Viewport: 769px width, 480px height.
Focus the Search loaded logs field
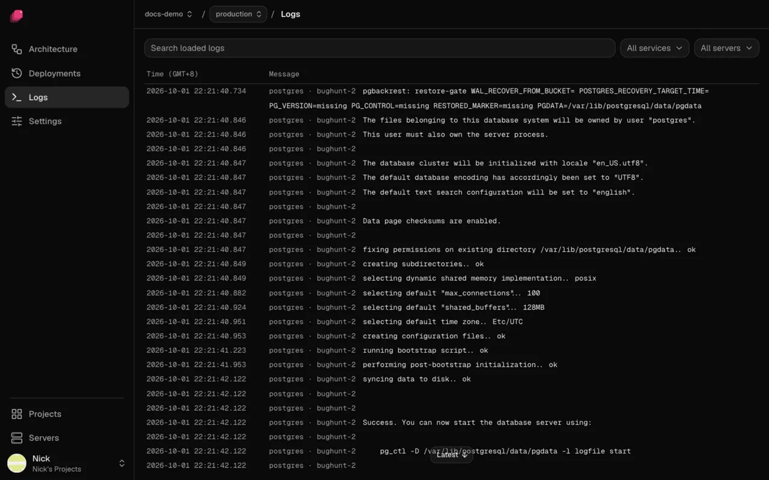[380, 48]
